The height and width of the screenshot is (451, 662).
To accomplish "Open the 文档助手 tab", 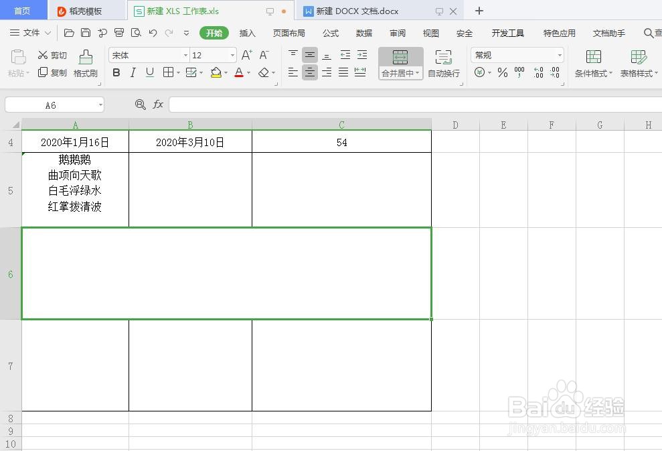I will [x=609, y=33].
